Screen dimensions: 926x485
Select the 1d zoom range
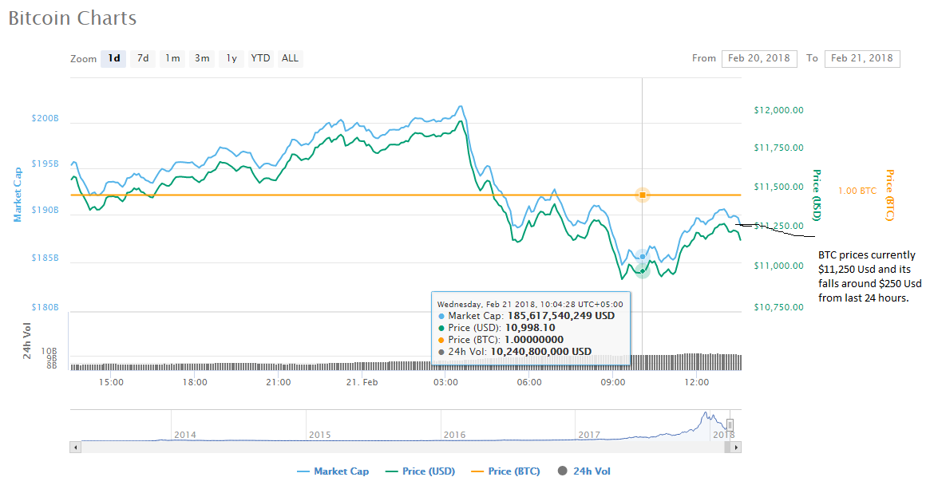(x=113, y=58)
